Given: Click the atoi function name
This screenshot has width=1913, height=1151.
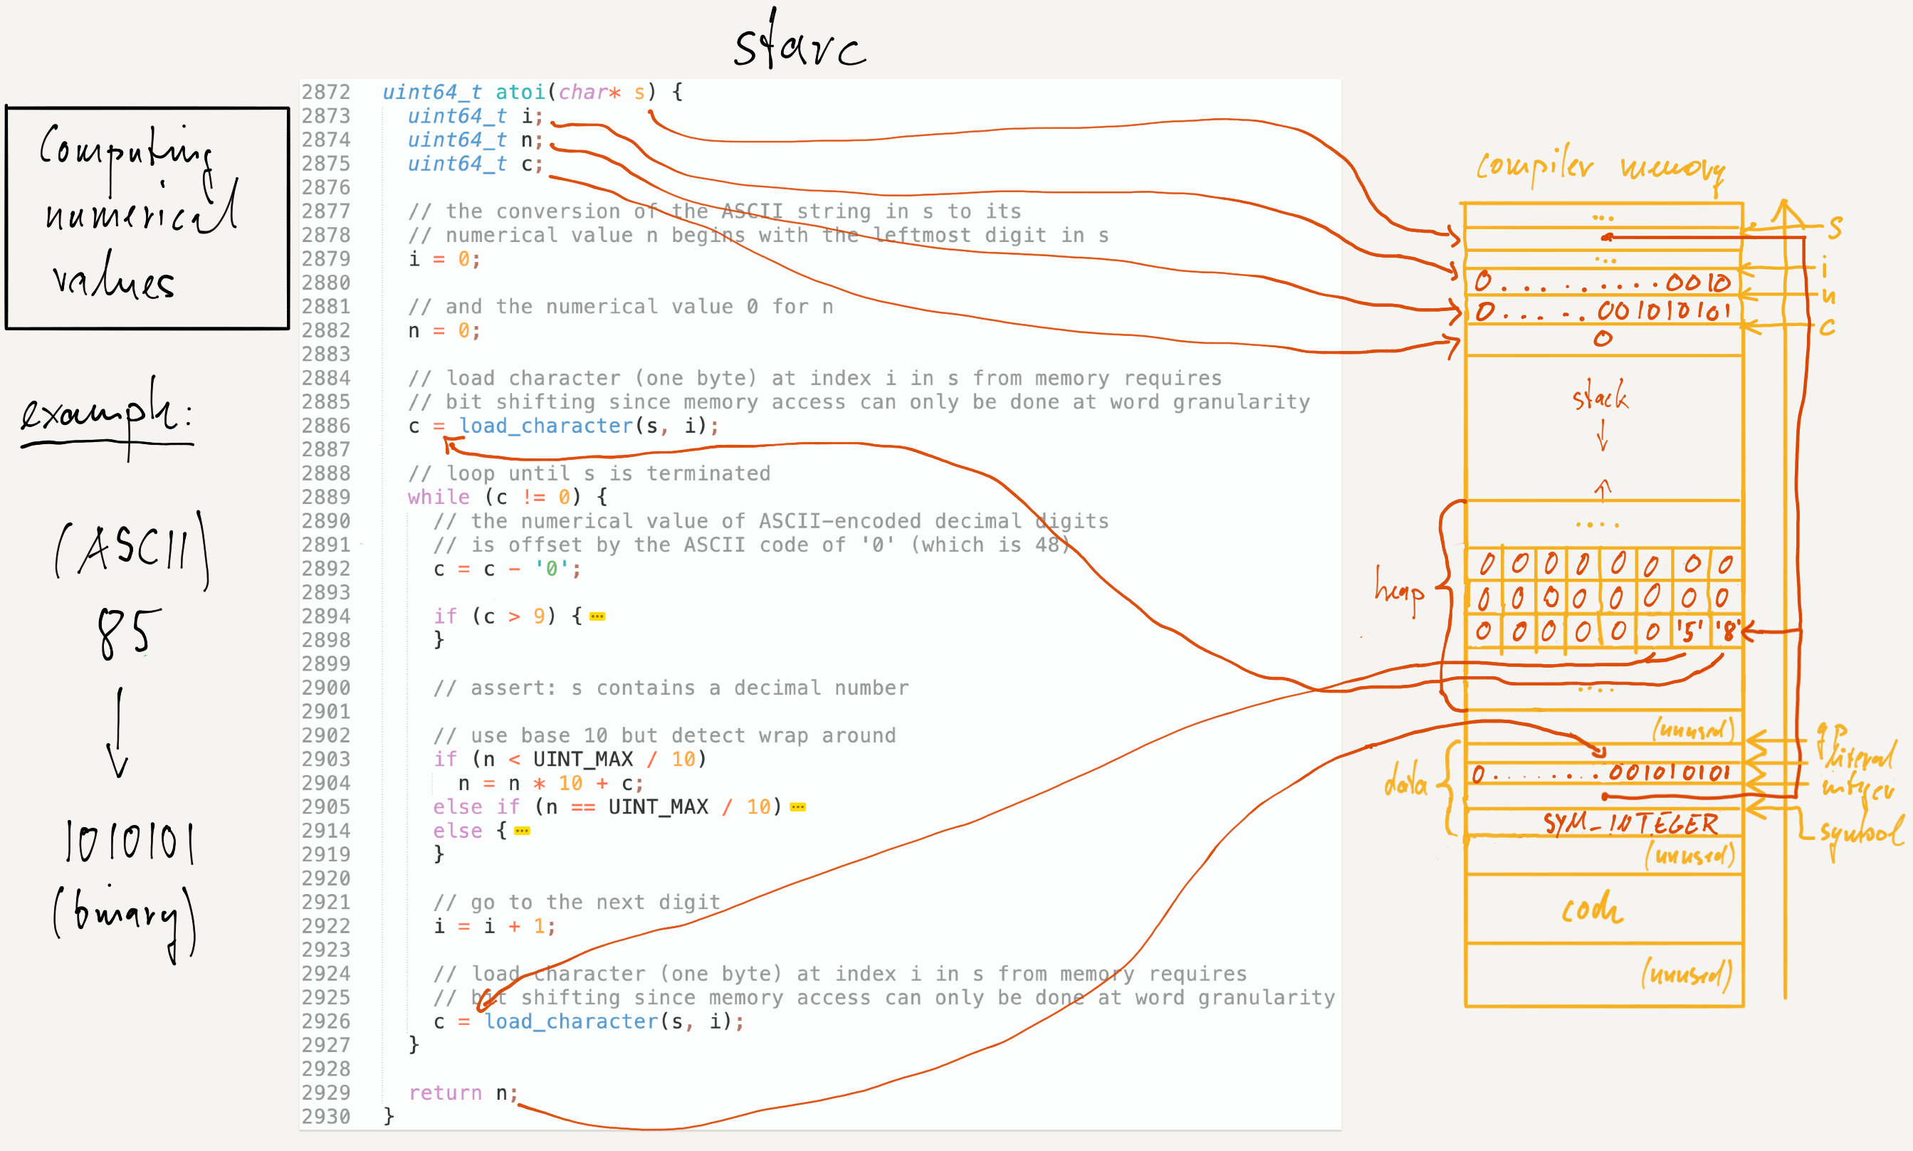Looking at the screenshot, I should pos(520,93).
